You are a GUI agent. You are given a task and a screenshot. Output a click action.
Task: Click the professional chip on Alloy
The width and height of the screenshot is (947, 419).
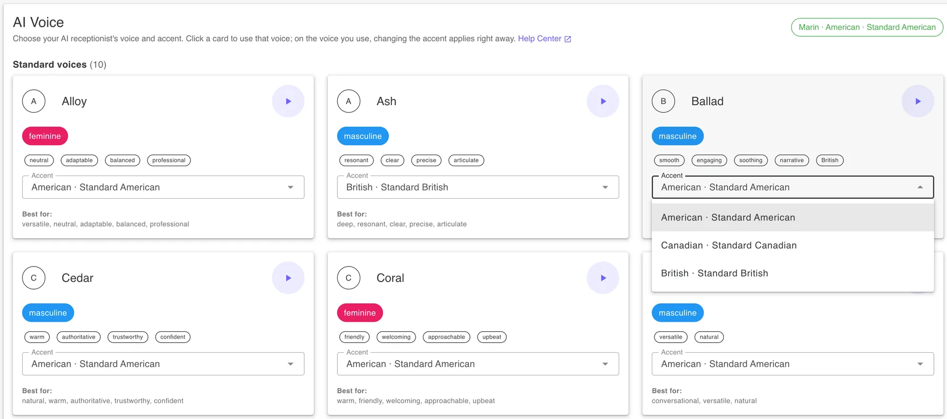[169, 160]
